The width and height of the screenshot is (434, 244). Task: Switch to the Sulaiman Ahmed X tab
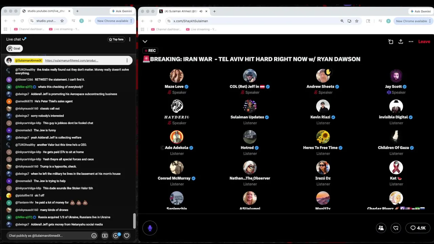click(x=183, y=11)
